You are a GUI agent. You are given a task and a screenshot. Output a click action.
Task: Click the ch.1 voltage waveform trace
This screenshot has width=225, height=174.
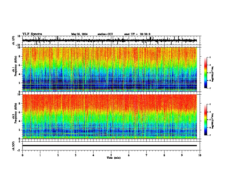[110, 41]
